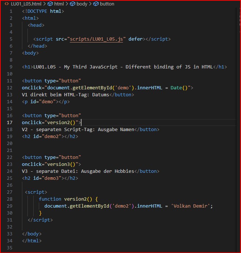The width and height of the screenshot is (241, 253).
Task: Click '<button type="button"' on line 22
Action: [x=52, y=157]
